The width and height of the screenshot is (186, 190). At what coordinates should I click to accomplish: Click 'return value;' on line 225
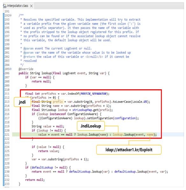click(49, 151)
